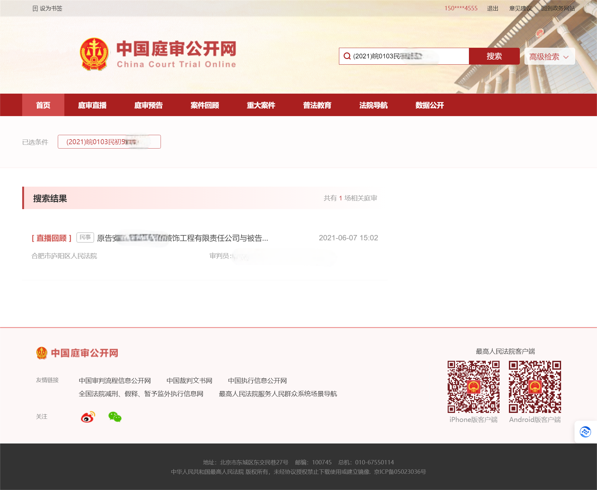Screen dimensions: 597x490
Task: Open the WeChat follow icon
Action: [x=115, y=417]
